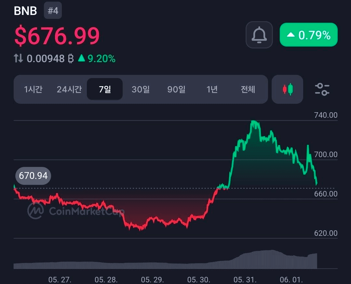
Task: Tap the 9.20% BTC change
Action: 97,59
